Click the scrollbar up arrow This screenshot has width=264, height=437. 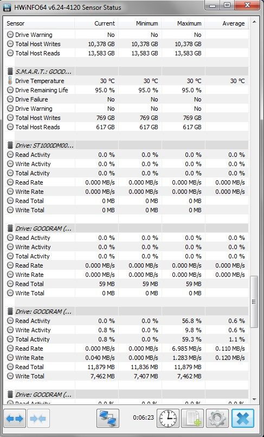(254, 22)
